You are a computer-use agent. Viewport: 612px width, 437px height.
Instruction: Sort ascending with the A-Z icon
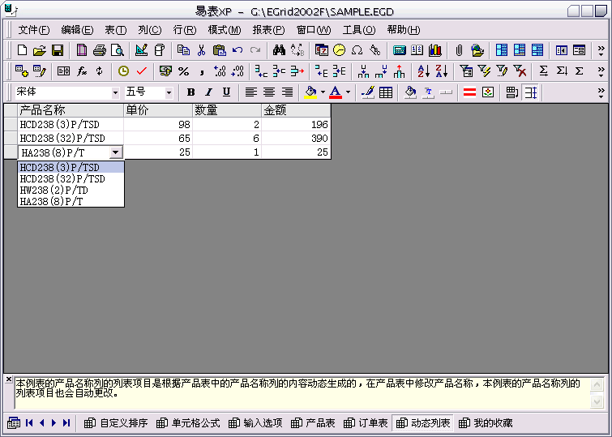(423, 71)
